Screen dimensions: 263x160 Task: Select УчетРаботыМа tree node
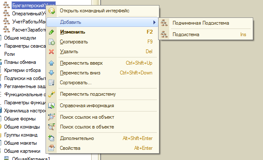29,22
